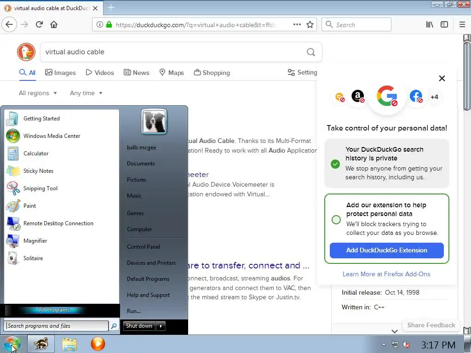Viewport: 471px width, 353px height.
Task: Open Control Panel from the Start menu
Action: [144, 247]
